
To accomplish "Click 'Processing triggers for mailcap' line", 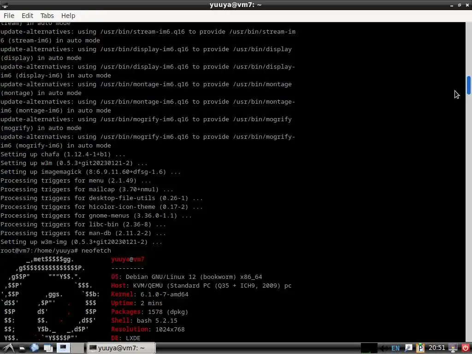I will pyautogui.click(x=87, y=189).
